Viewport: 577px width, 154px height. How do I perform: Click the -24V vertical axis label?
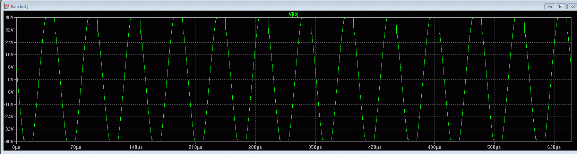click(9, 117)
